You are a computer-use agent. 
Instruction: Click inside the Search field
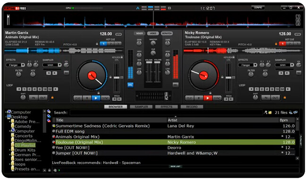pyautogui.click(x=166, y=113)
